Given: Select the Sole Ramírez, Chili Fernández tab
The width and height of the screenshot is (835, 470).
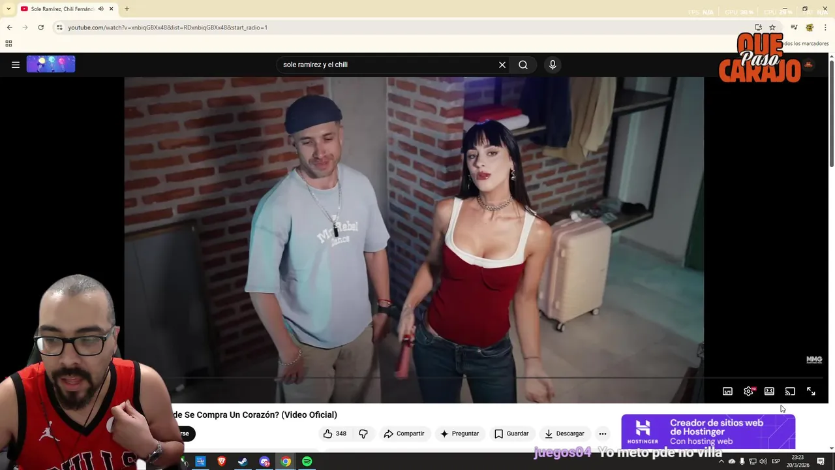Looking at the screenshot, I should (67, 9).
